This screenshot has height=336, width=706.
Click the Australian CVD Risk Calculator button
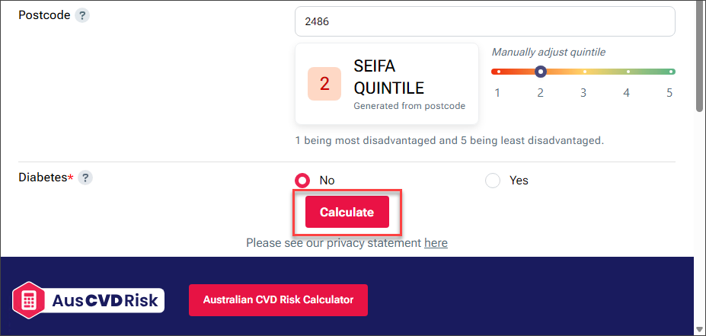click(x=278, y=300)
